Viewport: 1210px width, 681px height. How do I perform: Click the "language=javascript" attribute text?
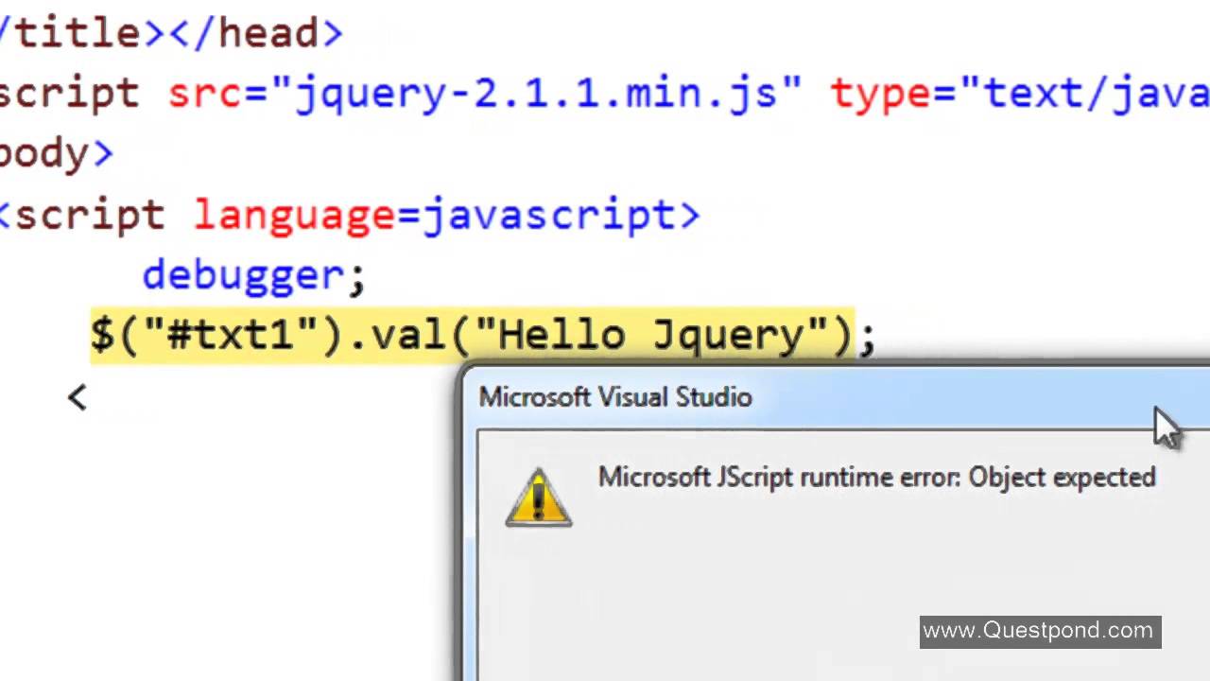(435, 215)
